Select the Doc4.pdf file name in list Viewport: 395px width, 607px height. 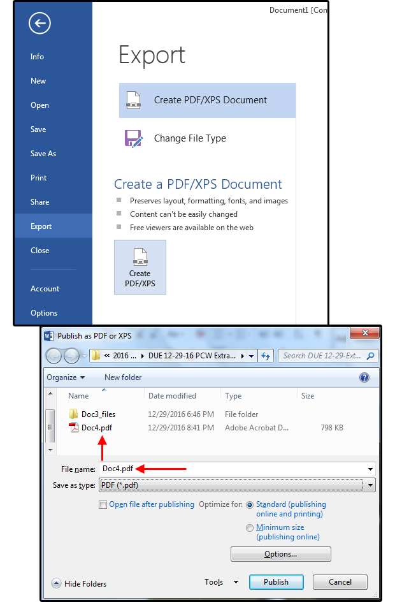97,428
